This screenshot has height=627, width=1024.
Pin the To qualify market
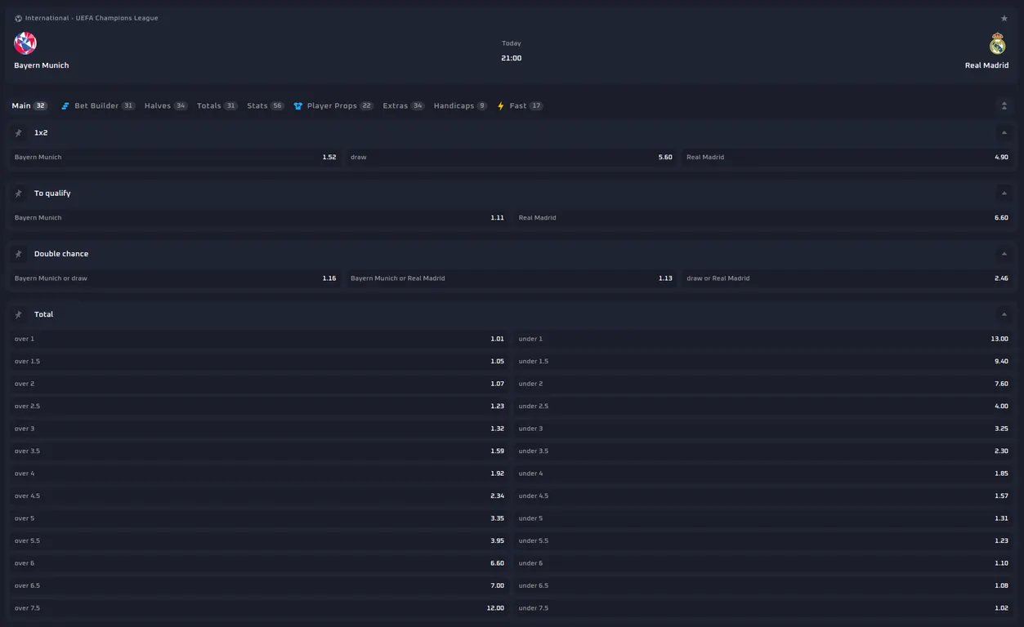(x=19, y=193)
